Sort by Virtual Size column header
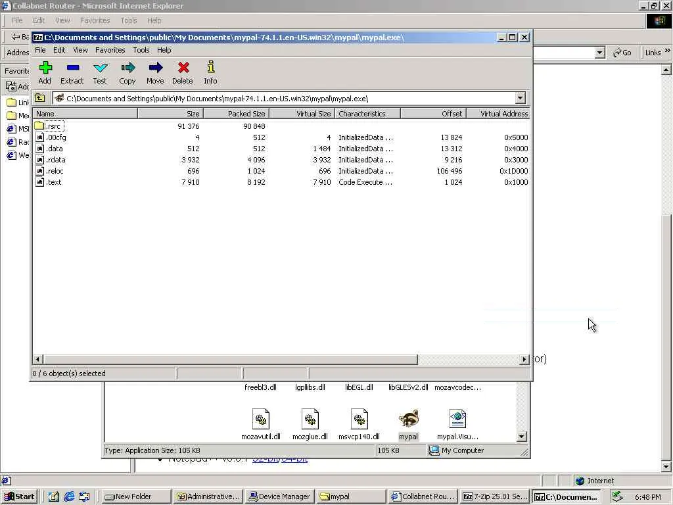Image resolution: width=673 pixels, height=505 pixels. tap(302, 114)
